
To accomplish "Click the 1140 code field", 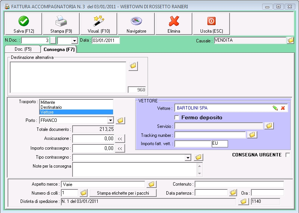I will [266, 201].
